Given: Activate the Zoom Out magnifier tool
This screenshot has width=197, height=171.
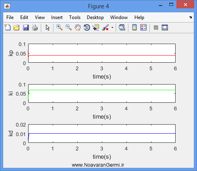Looking at the screenshot, I should point(69,27).
